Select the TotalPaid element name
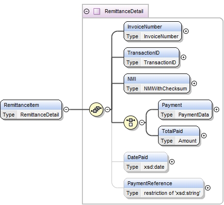Viewport: 224px width, 205px height. pos(172,131)
